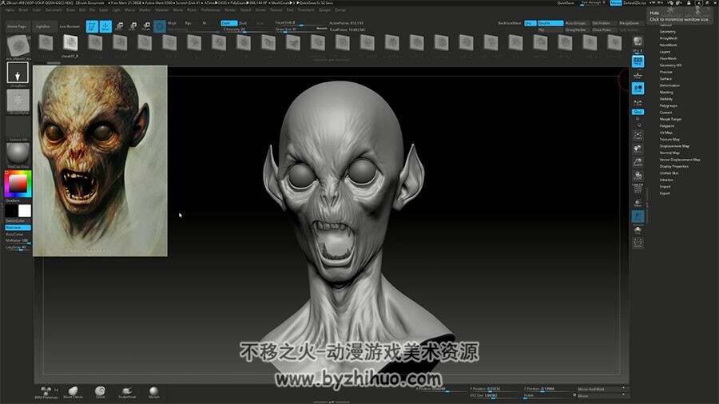Screen dimensions: 719x404
Task: Open the Material menu
Action: (x=161, y=10)
